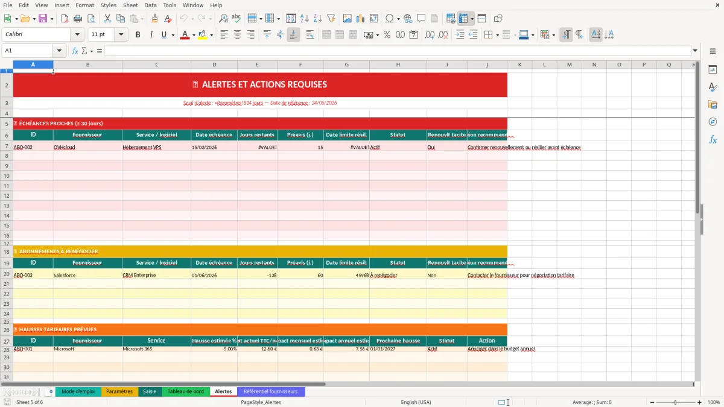Open Font Color dropdown arrow
This screenshot has width=724, height=407.
(x=193, y=35)
